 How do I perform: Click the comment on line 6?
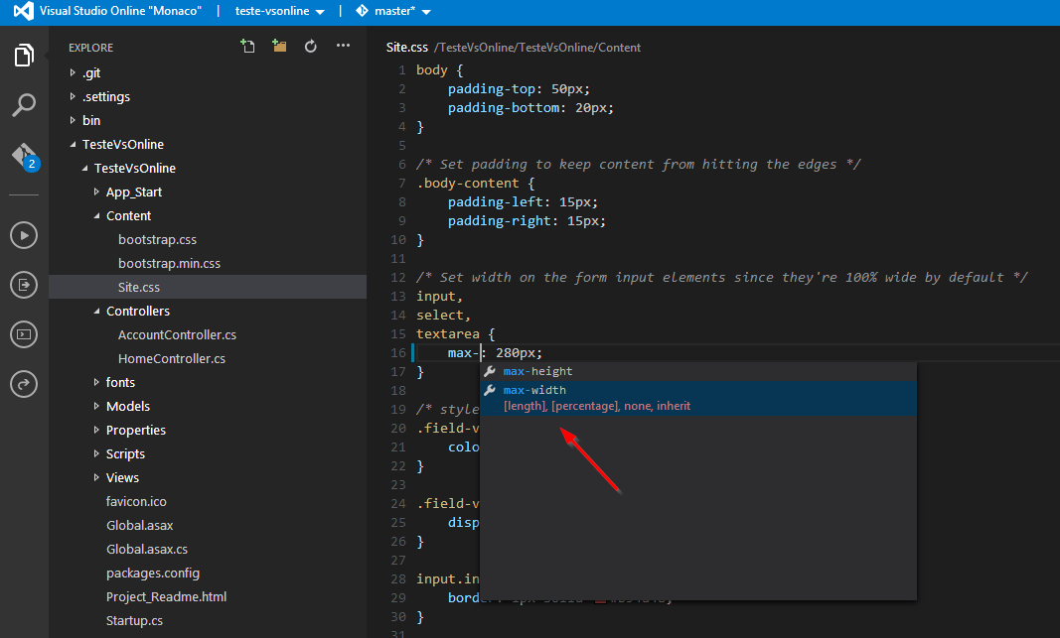[638, 165]
